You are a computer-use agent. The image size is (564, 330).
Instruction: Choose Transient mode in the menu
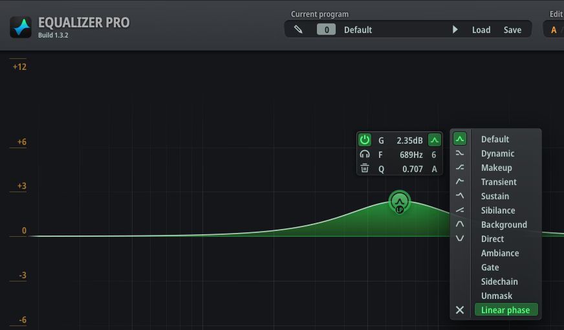pos(499,182)
